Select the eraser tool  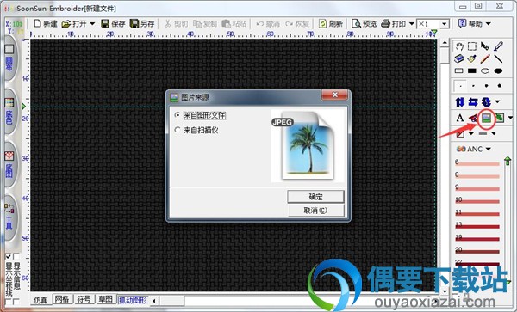coord(459,58)
